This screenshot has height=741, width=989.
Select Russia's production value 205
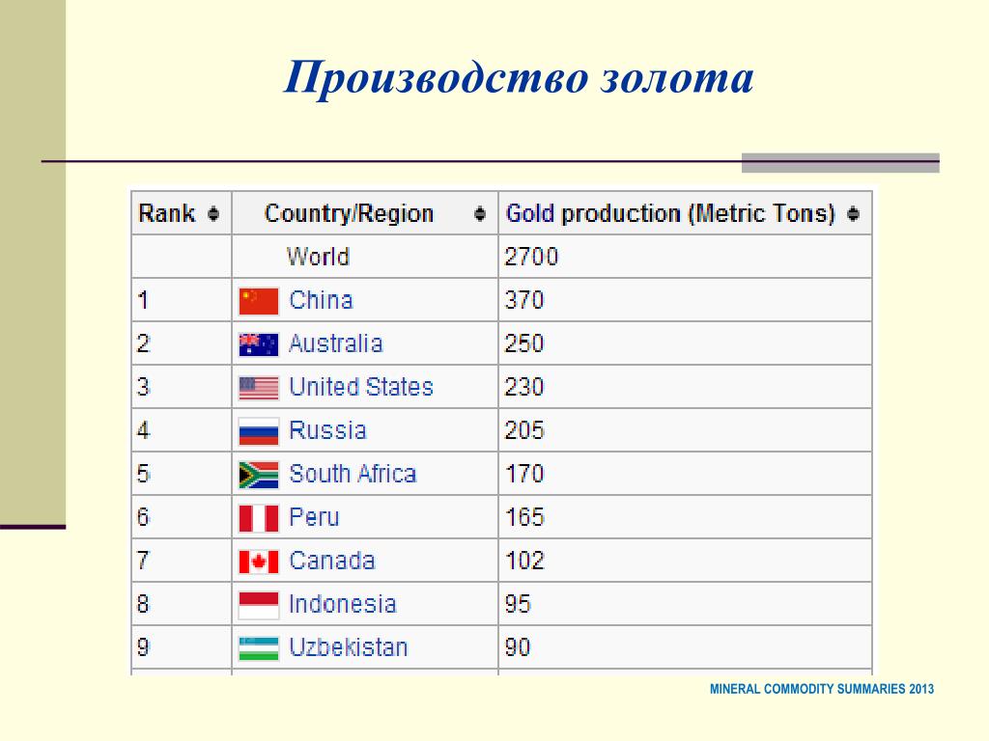524,431
